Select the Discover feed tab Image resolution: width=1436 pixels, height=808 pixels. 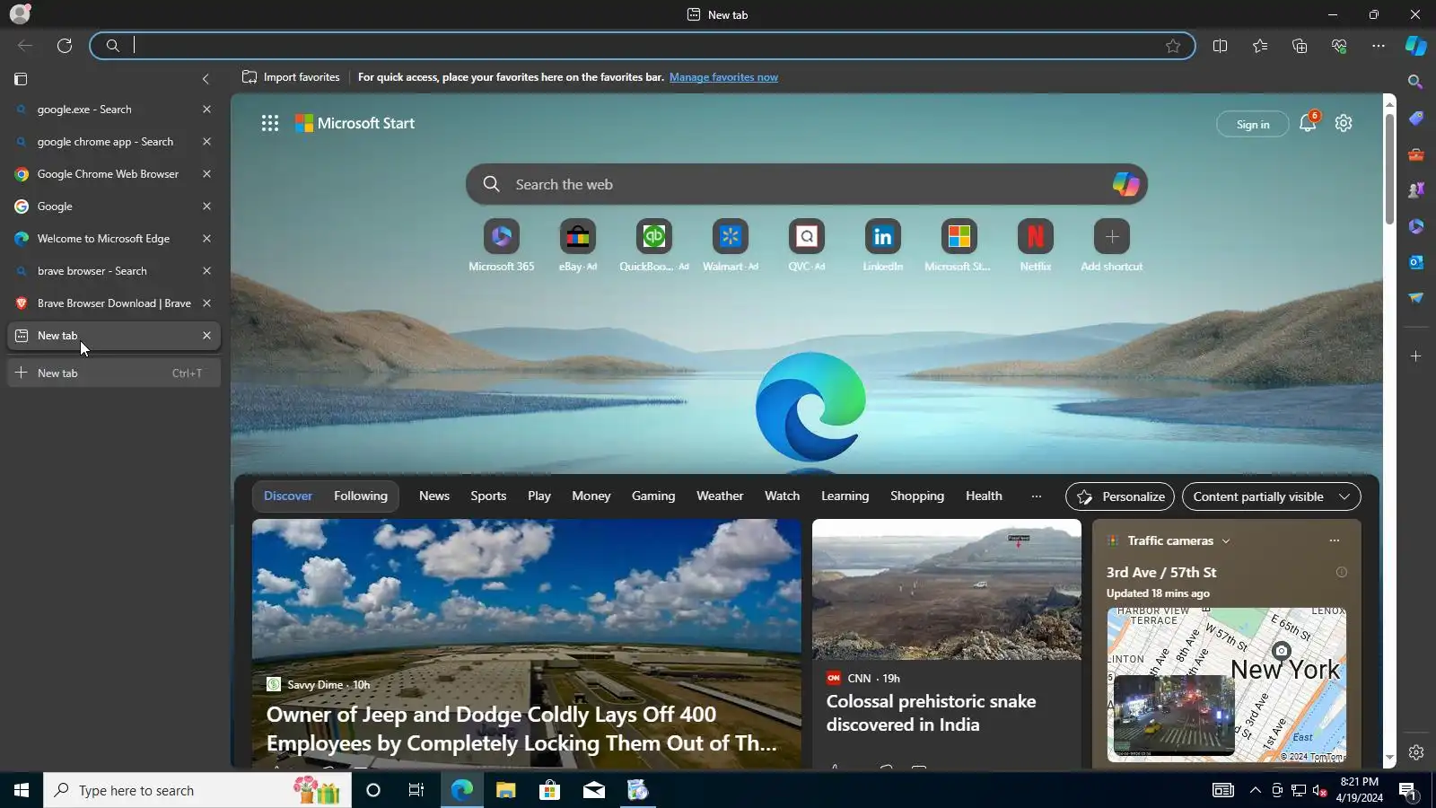click(288, 496)
